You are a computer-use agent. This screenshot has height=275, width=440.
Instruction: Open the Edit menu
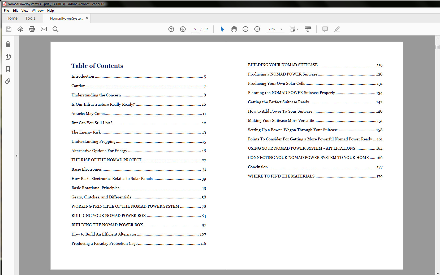click(15, 11)
